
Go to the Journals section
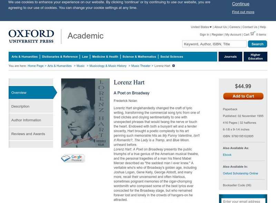coord(230,57)
